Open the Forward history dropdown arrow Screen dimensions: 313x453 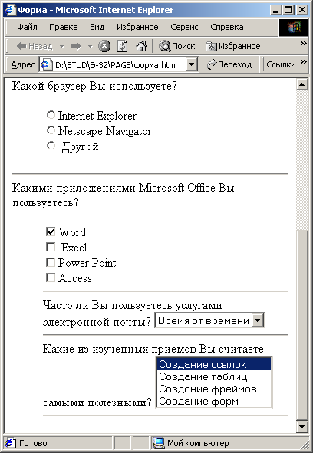click(90, 46)
